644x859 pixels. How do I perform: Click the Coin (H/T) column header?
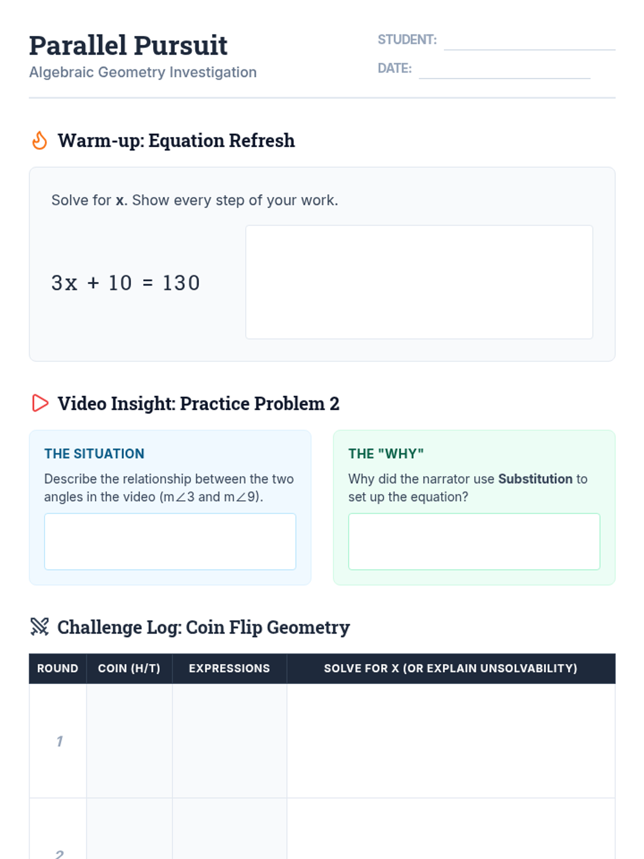129,668
